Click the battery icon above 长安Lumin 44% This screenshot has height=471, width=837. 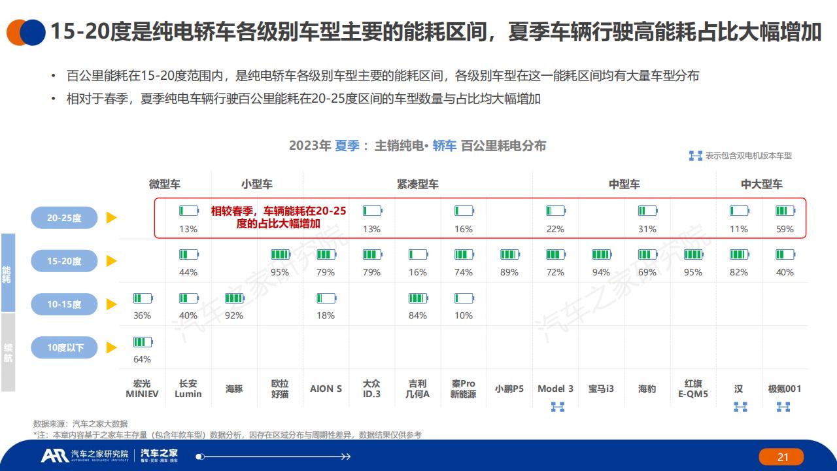pos(189,254)
